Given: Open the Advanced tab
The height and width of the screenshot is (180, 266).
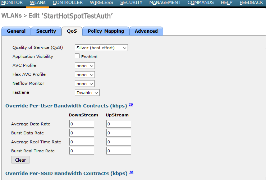Looking at the screenshot, I should pyautogui.click(x=146, y=31).
